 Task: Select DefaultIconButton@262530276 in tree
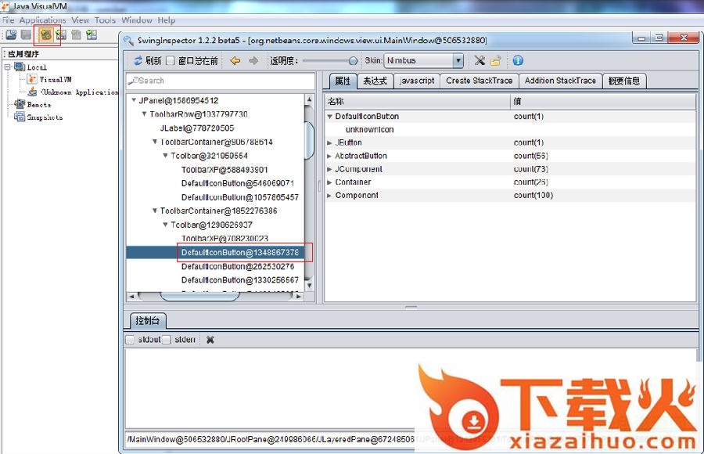tap(238, 266)
